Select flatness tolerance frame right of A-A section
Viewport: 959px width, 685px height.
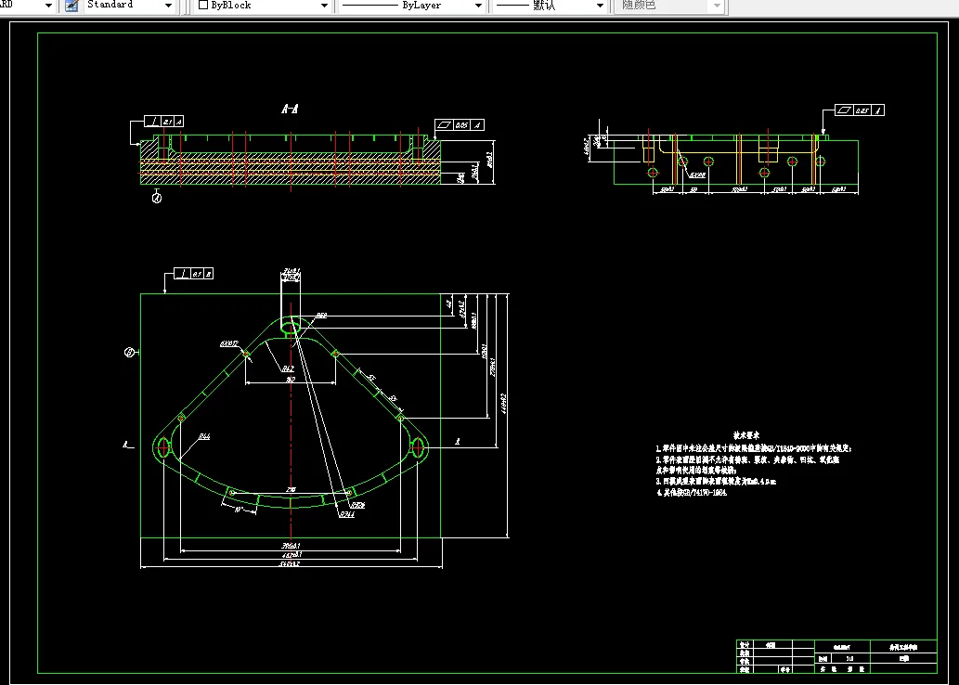460,124
